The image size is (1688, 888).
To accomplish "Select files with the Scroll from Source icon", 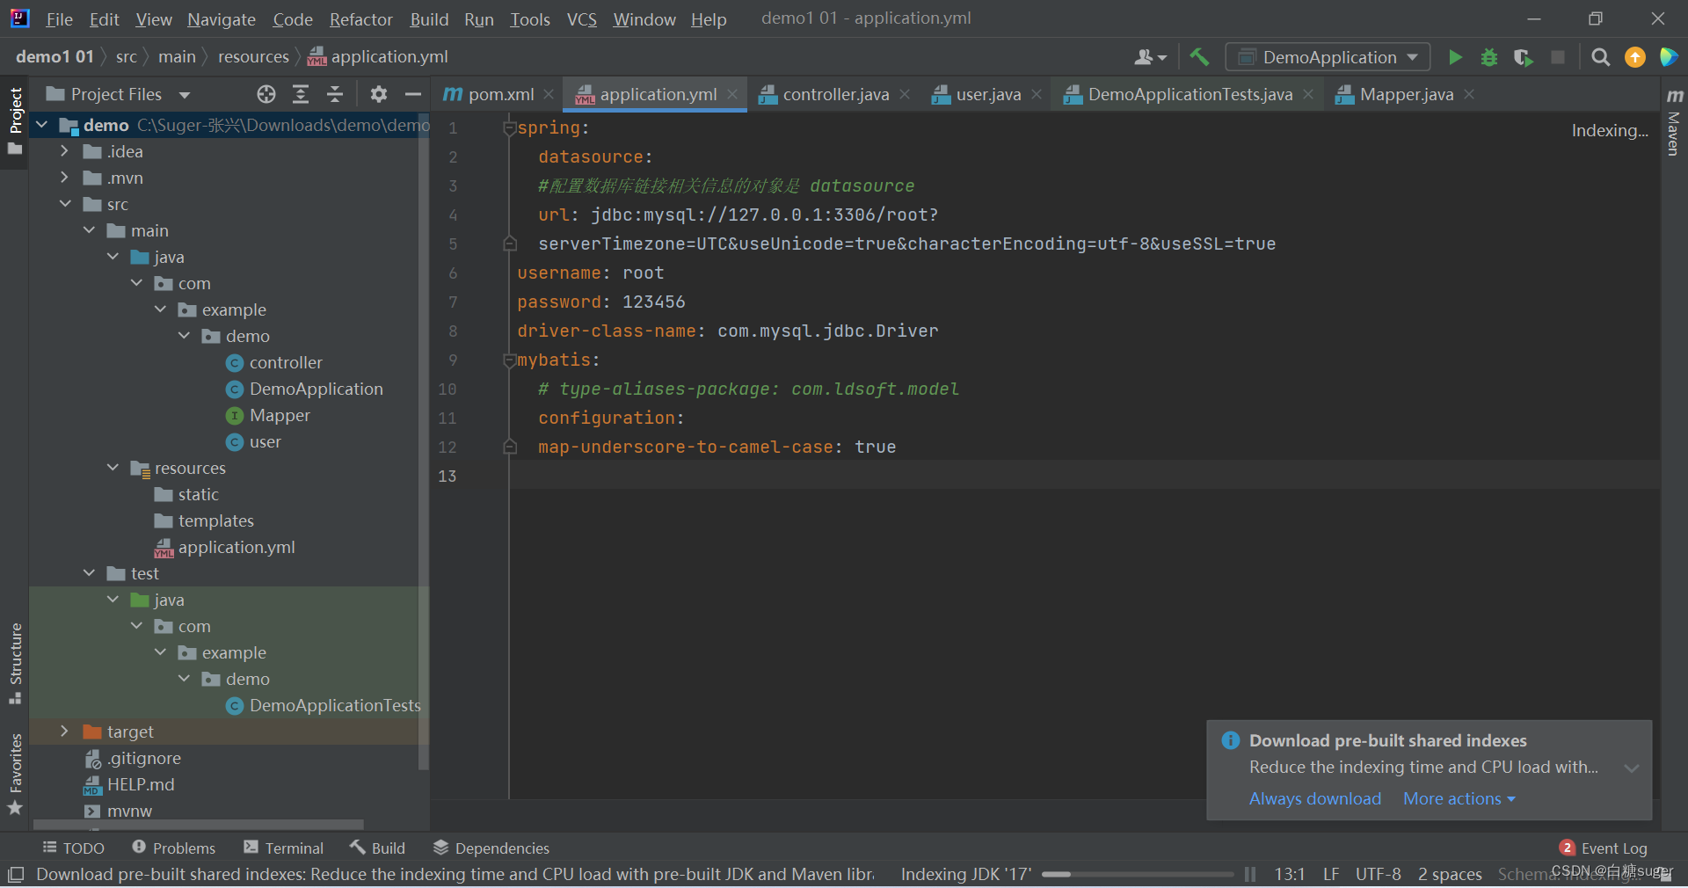I will point(266,94).
